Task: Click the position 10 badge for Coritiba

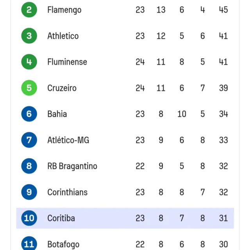Action: (29, 218)
